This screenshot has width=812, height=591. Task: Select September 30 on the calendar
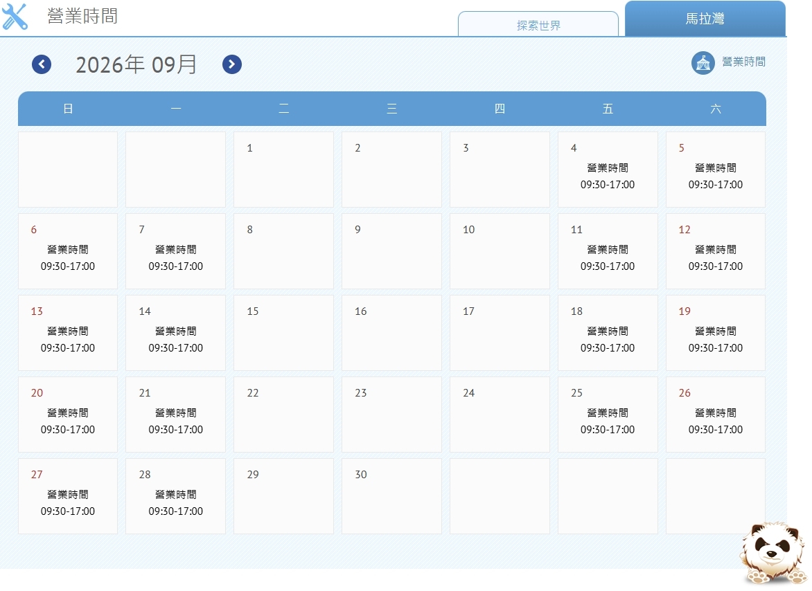click(391, 496)
